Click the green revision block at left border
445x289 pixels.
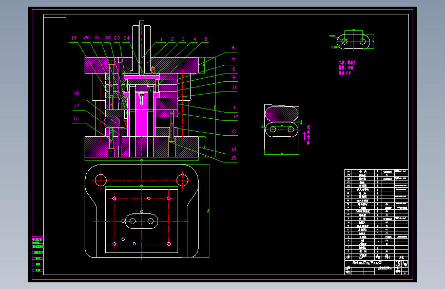coord(38,254)
